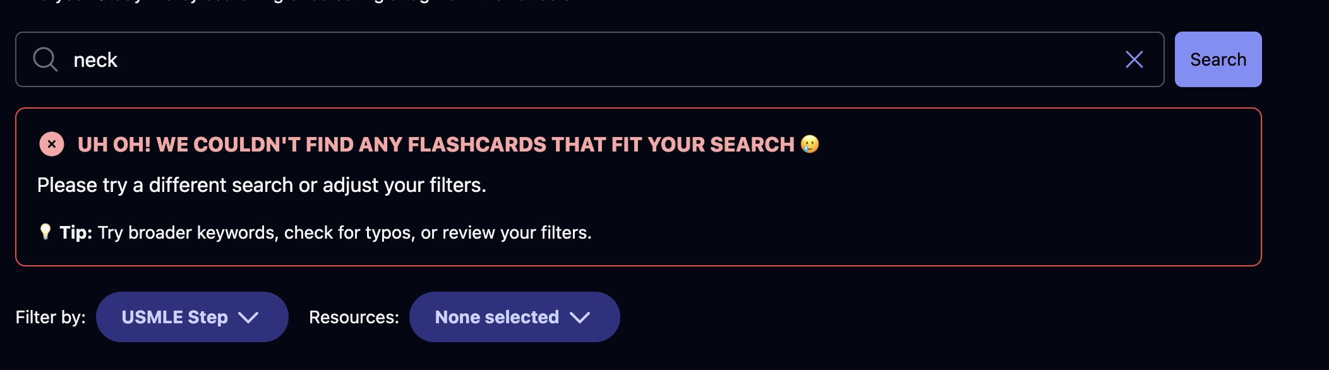
Task: Click empty space inside the error alert box
Action: pos(947,202)
